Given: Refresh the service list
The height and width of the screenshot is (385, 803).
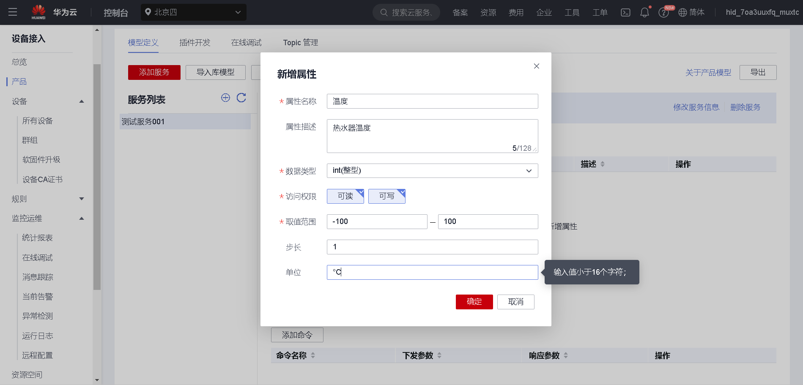Looking at the screenshot, I should click(241, 98).
